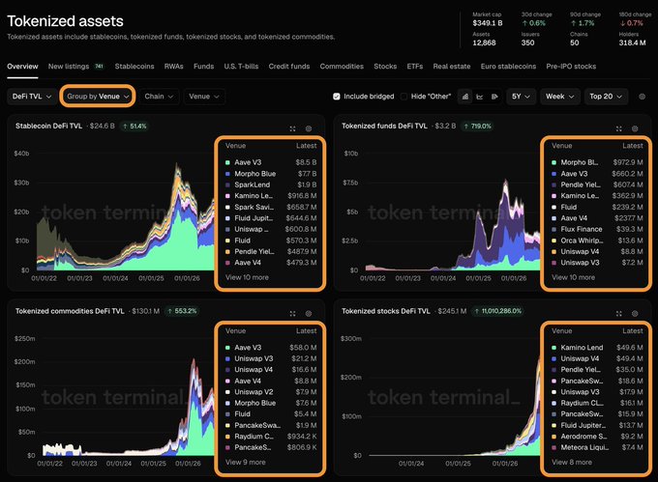Viewport: 658px width, 482px height.
Task: Uncheck the Include bridged checkbox
Action: click(x=336, y=97)
